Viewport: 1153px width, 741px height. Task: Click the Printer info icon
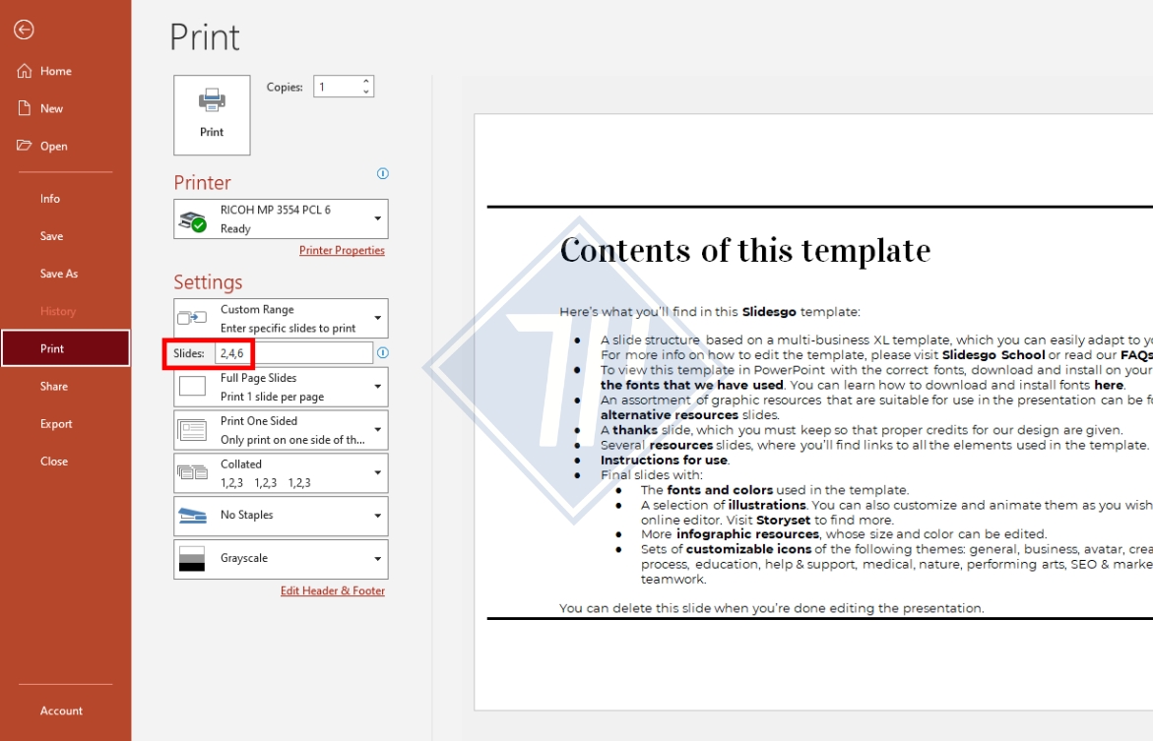pyautogui.click(x=383, y=174)
